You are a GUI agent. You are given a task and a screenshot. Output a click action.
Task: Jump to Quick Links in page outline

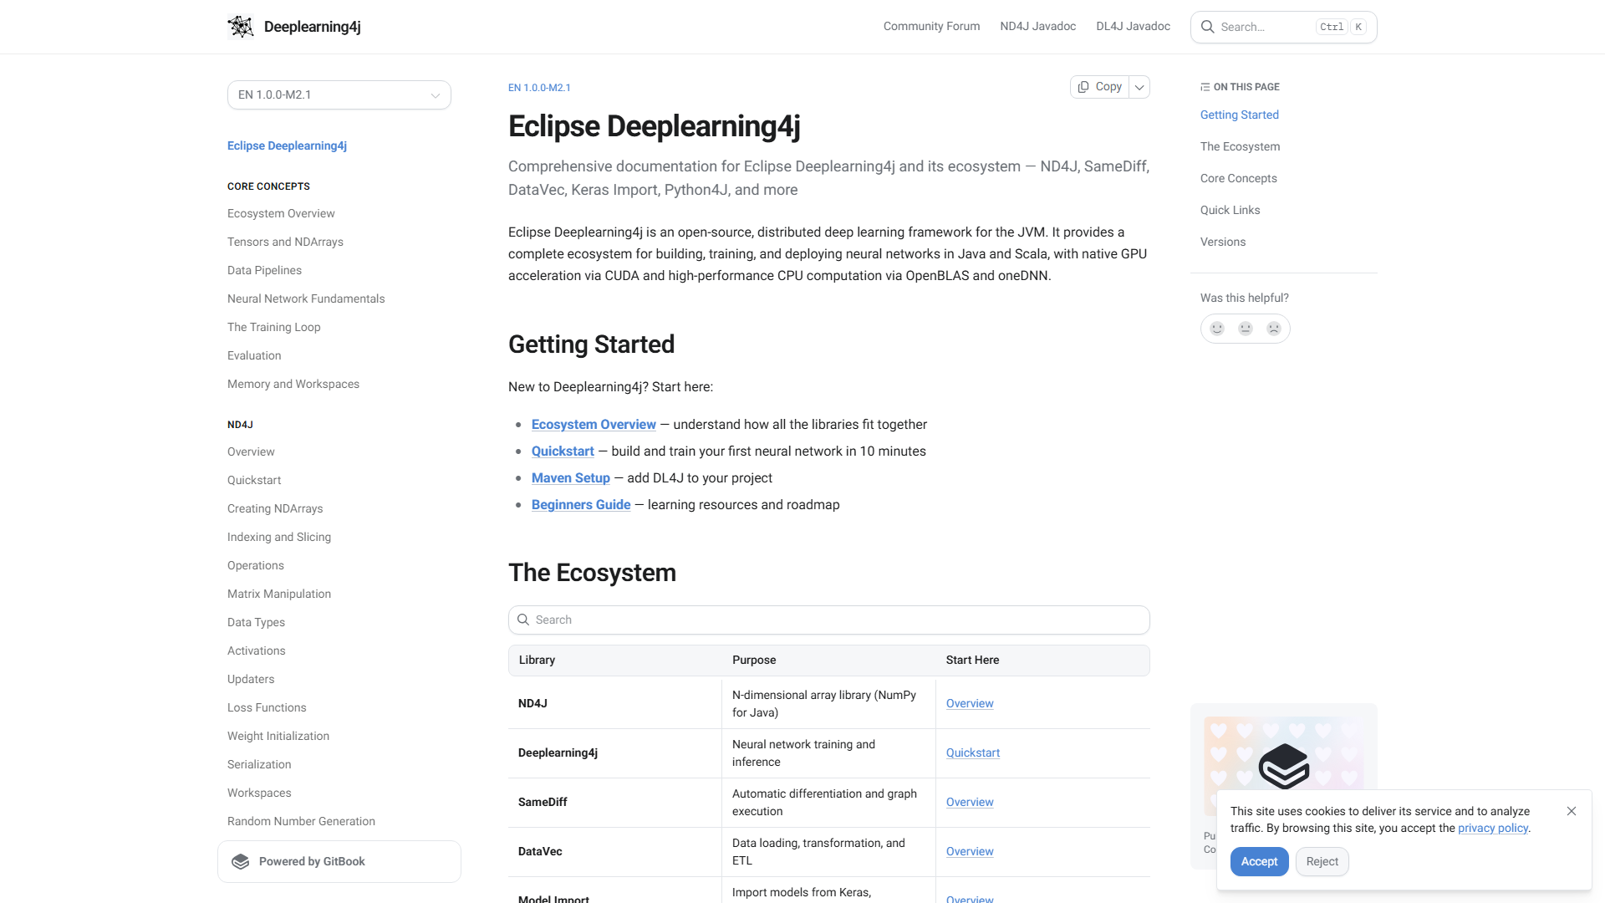1230,211
